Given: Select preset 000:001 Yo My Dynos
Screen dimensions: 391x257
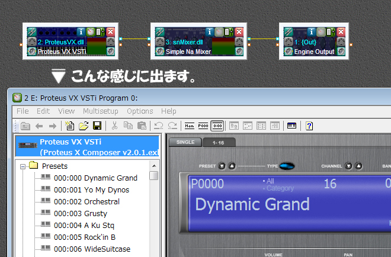Looking at the screenshot, I should point(91,190).
